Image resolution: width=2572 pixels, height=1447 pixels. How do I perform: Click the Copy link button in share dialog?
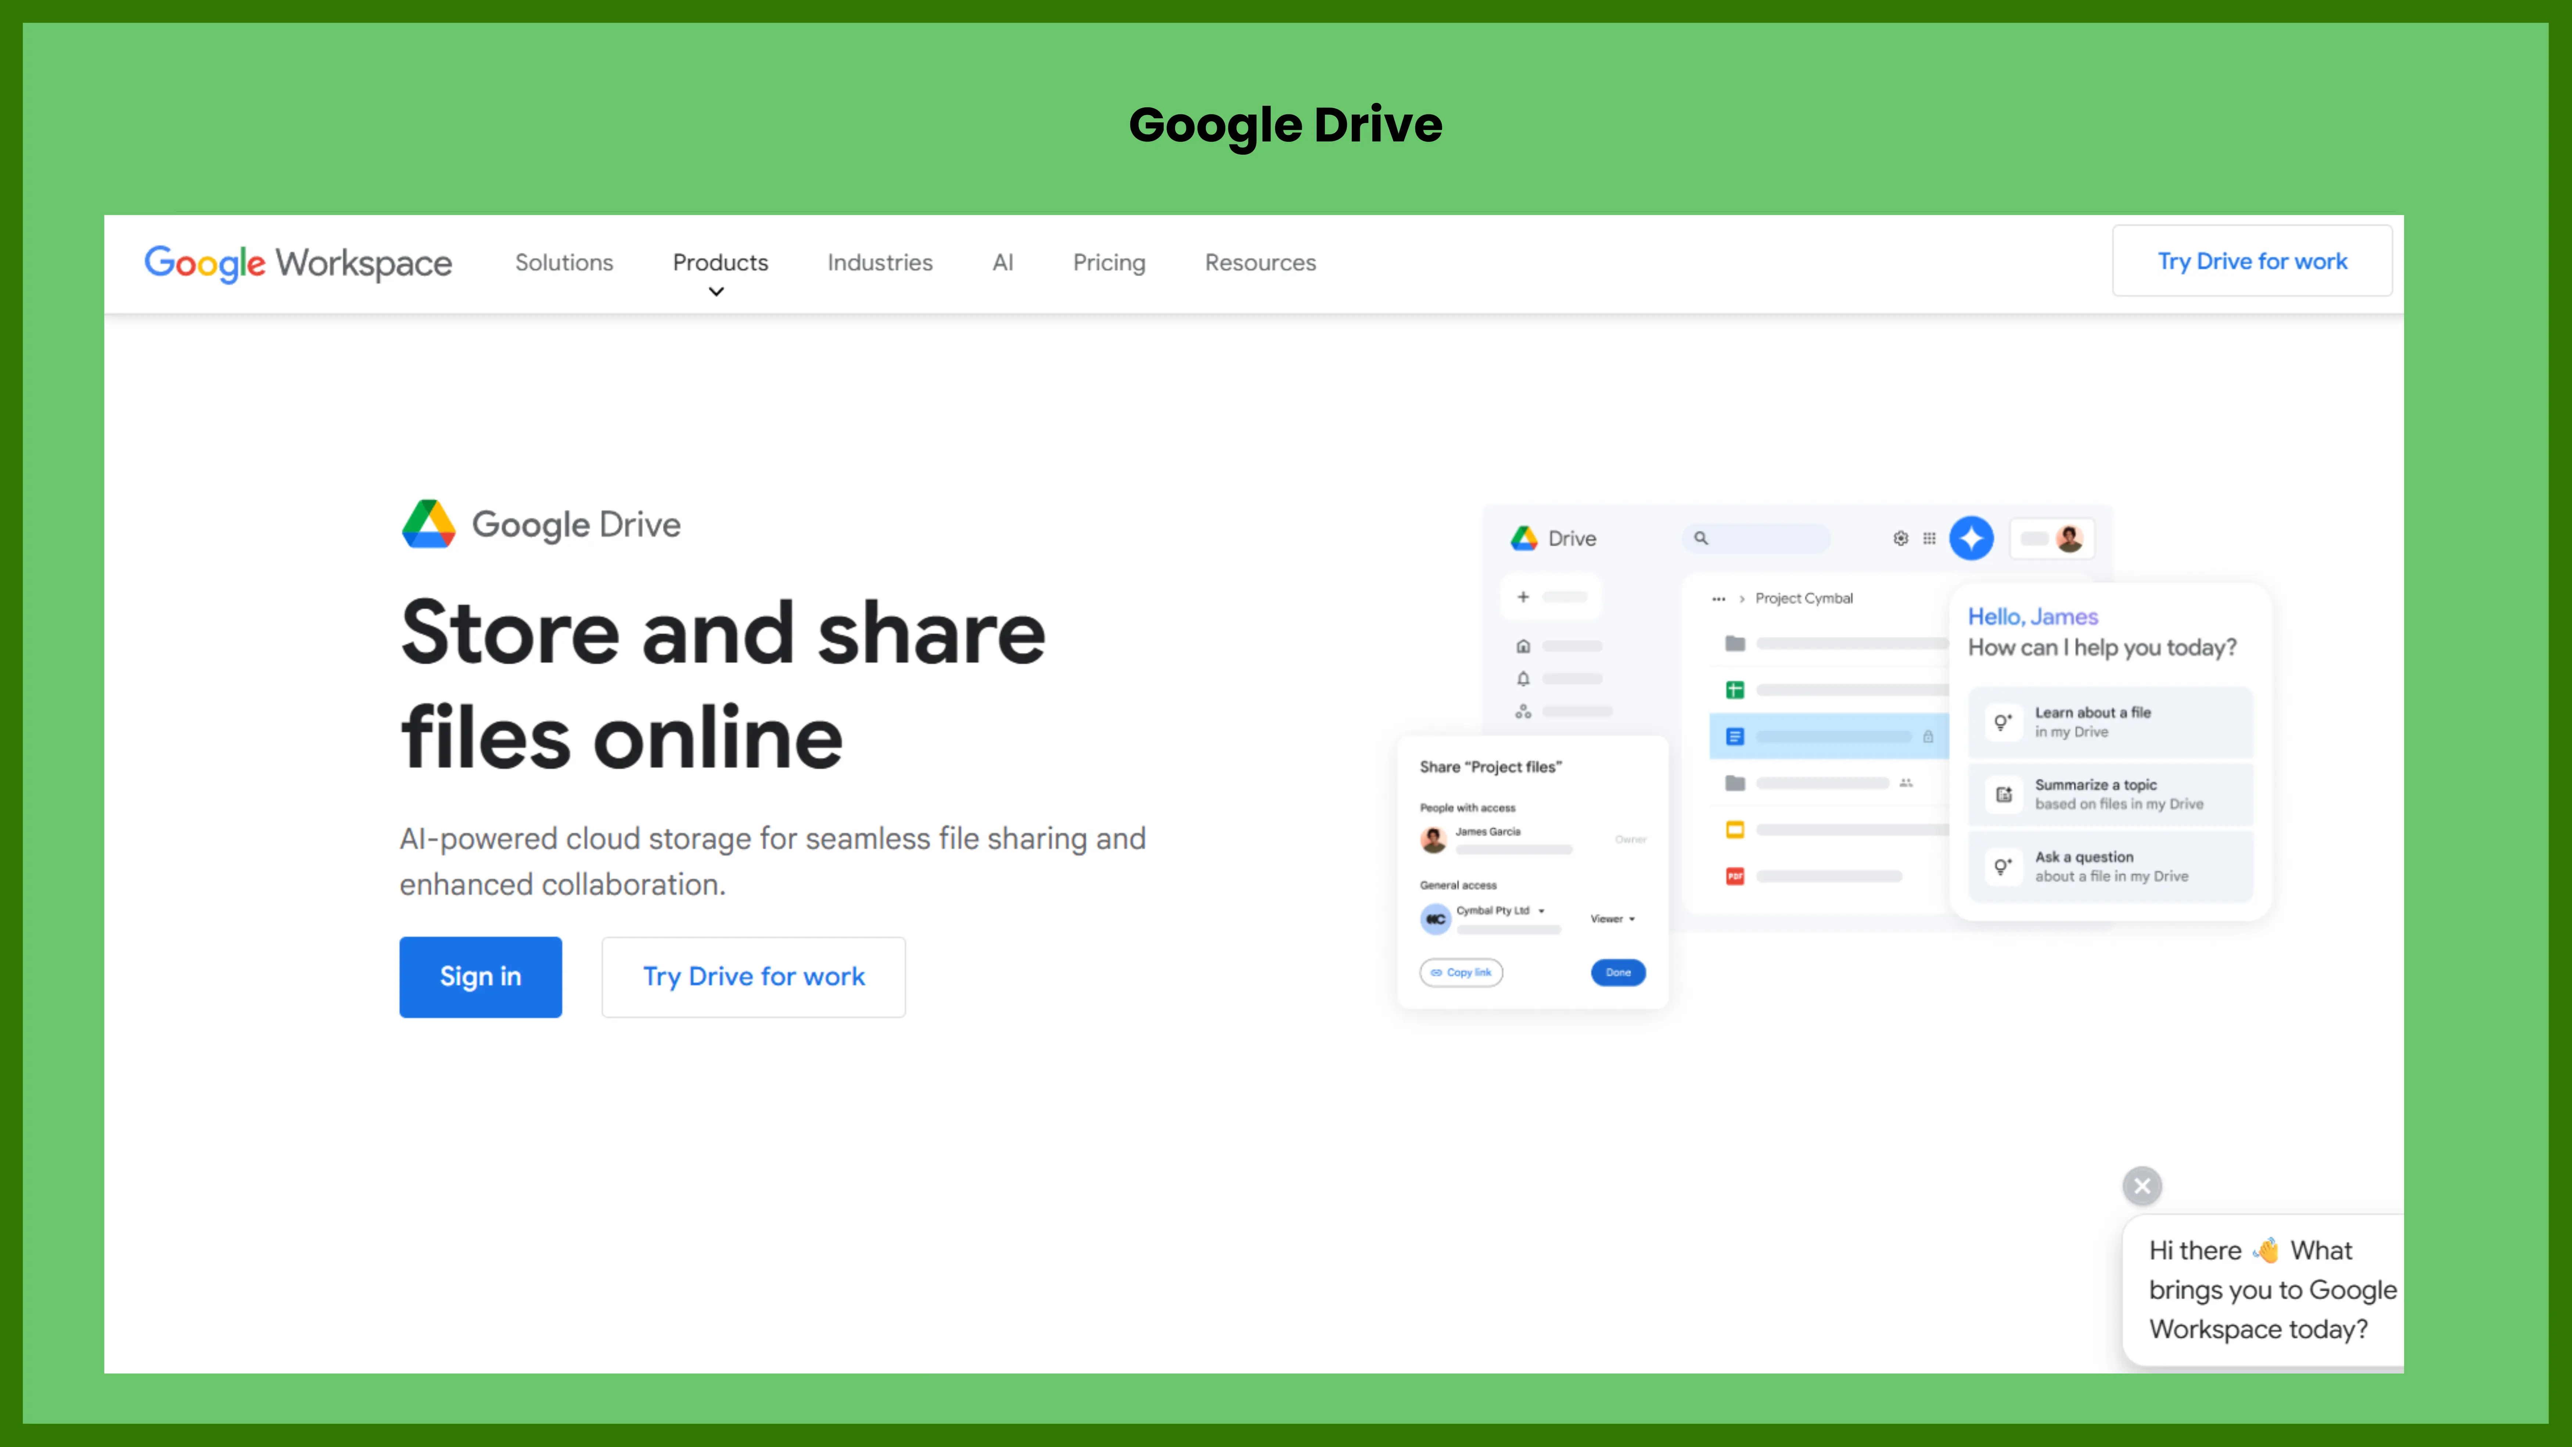pos(1461,973)
